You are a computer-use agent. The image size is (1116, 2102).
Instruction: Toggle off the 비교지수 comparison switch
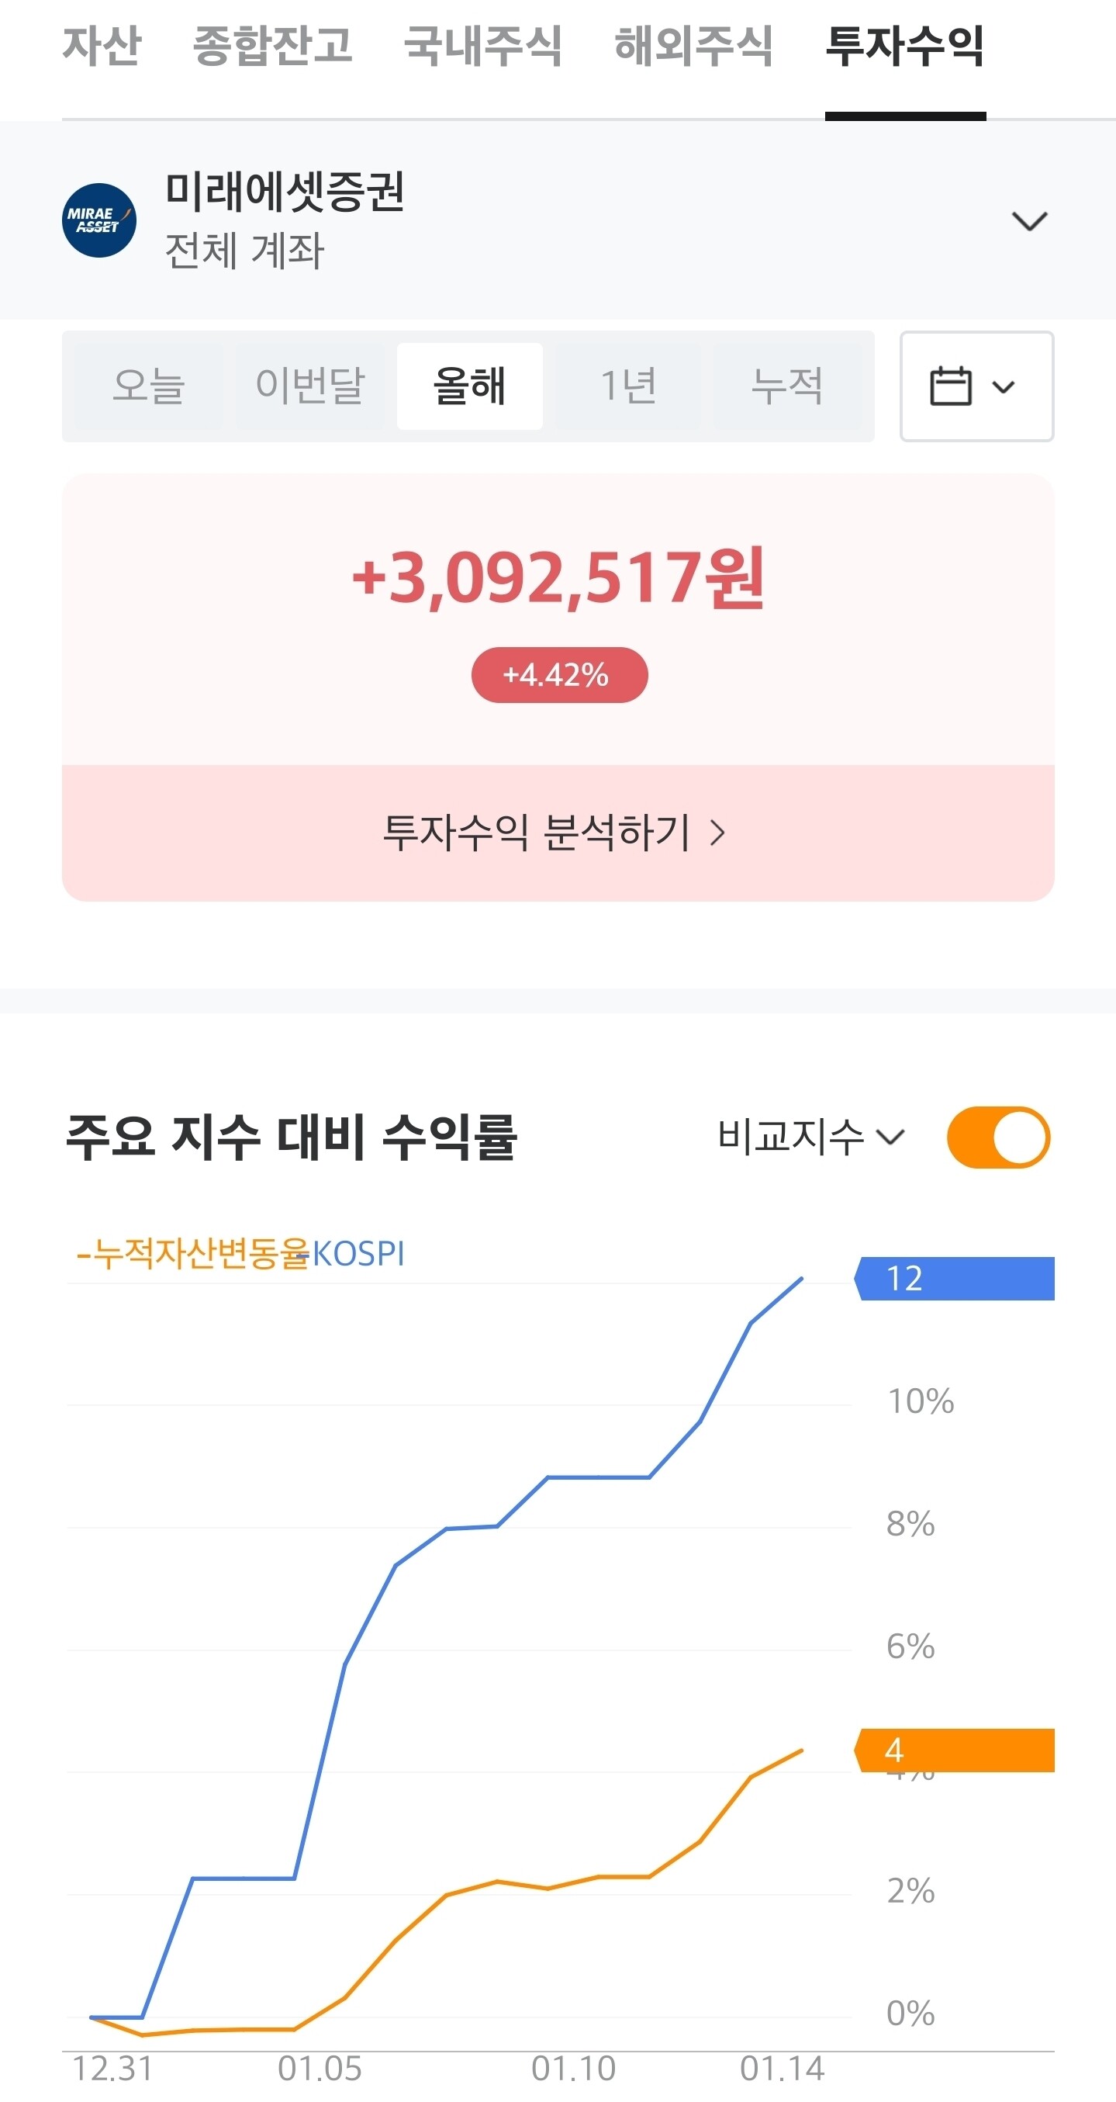click(999, 1137)
